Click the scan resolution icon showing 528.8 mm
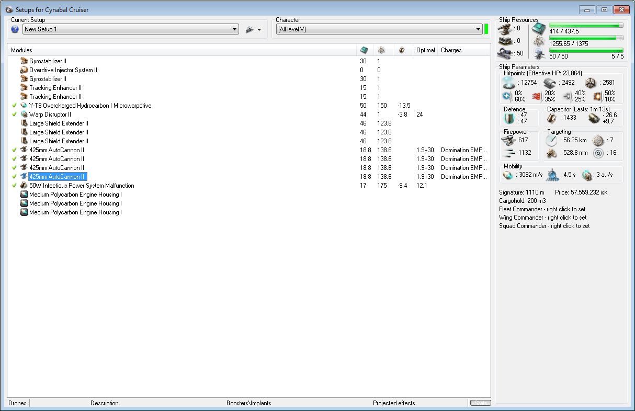 tap(551, 153)
